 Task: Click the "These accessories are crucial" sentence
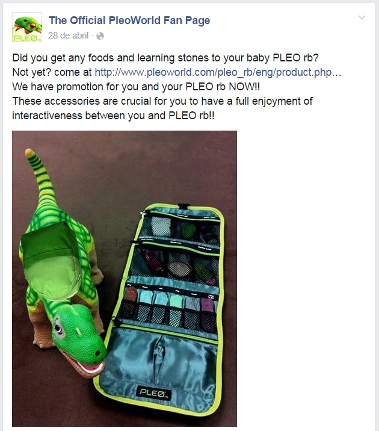pyautogui.click(x=162, y=101)
